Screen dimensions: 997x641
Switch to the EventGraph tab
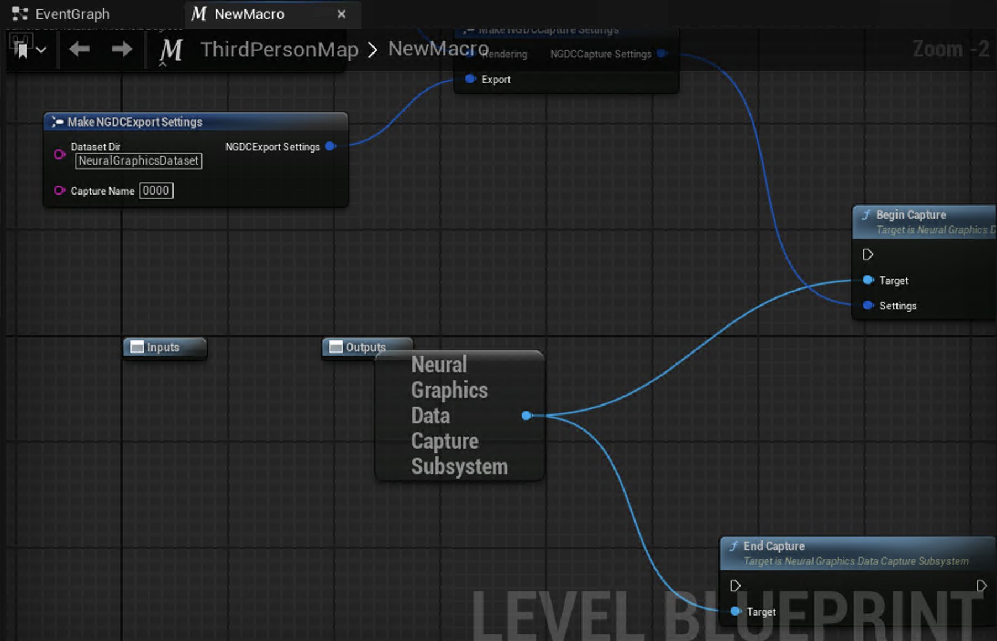pyautogui.click(x=72, y=14)
